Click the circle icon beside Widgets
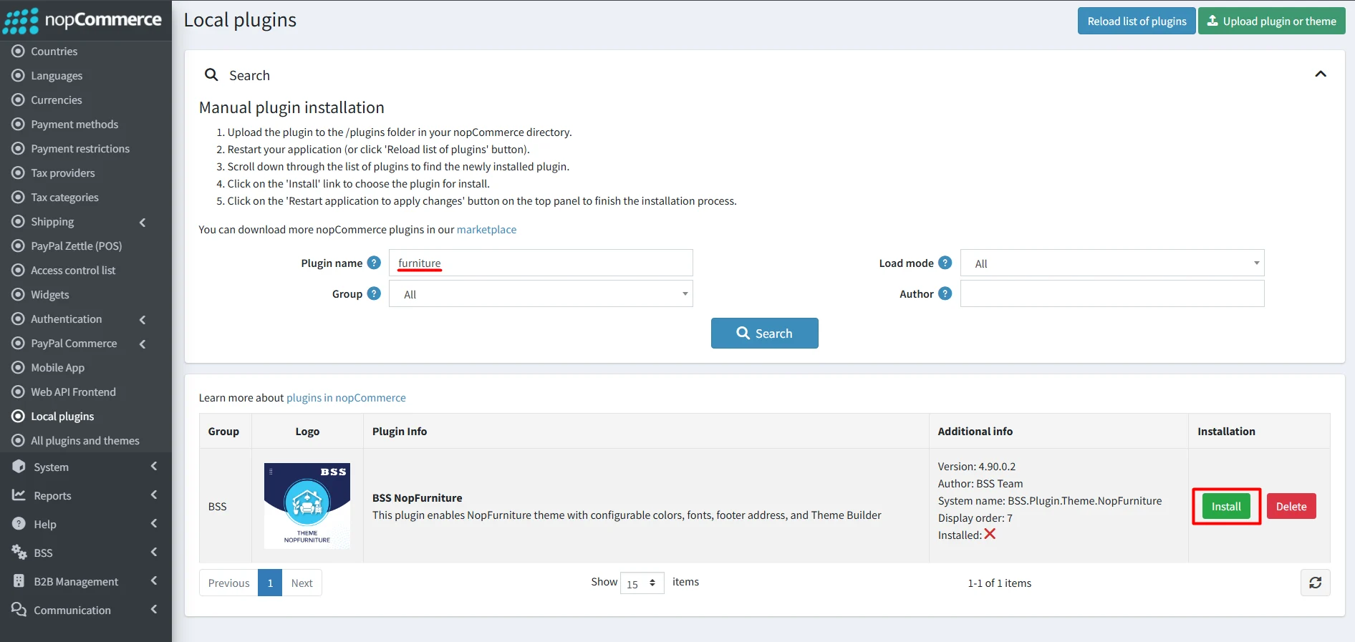 coord(19,294)
